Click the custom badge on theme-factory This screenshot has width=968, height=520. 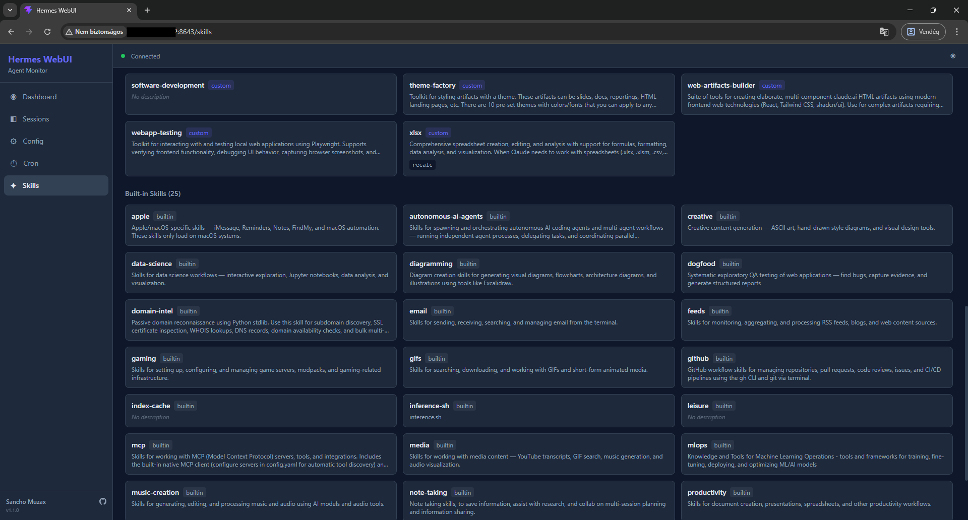pyautogui.click(x=472, y=86)
